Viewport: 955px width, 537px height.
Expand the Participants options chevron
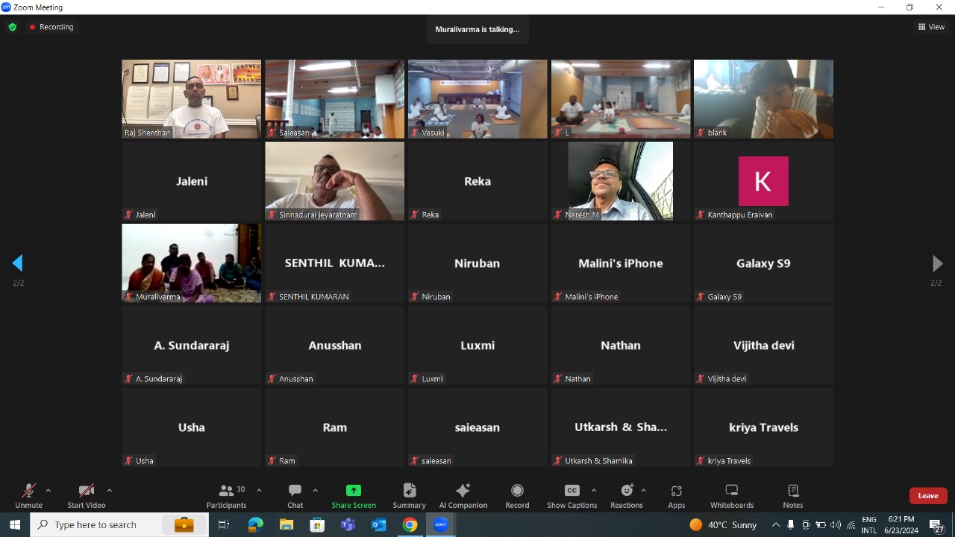[259, 490]
